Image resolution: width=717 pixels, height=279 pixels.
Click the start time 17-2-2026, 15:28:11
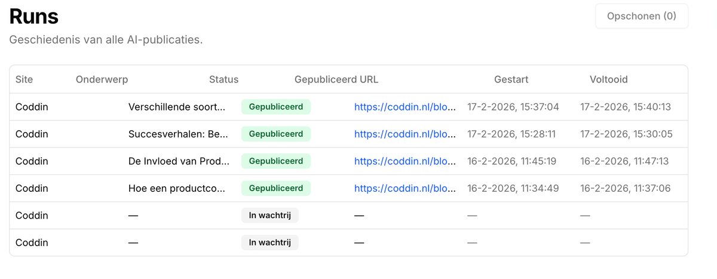point(511,134)
